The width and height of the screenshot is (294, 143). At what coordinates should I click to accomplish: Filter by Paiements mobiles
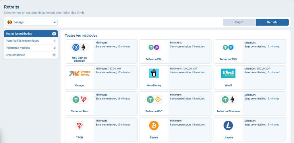[31, 48]
